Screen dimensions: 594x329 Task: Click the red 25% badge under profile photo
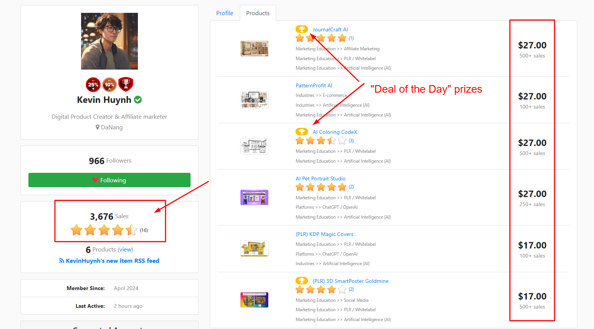click(93, 85)
